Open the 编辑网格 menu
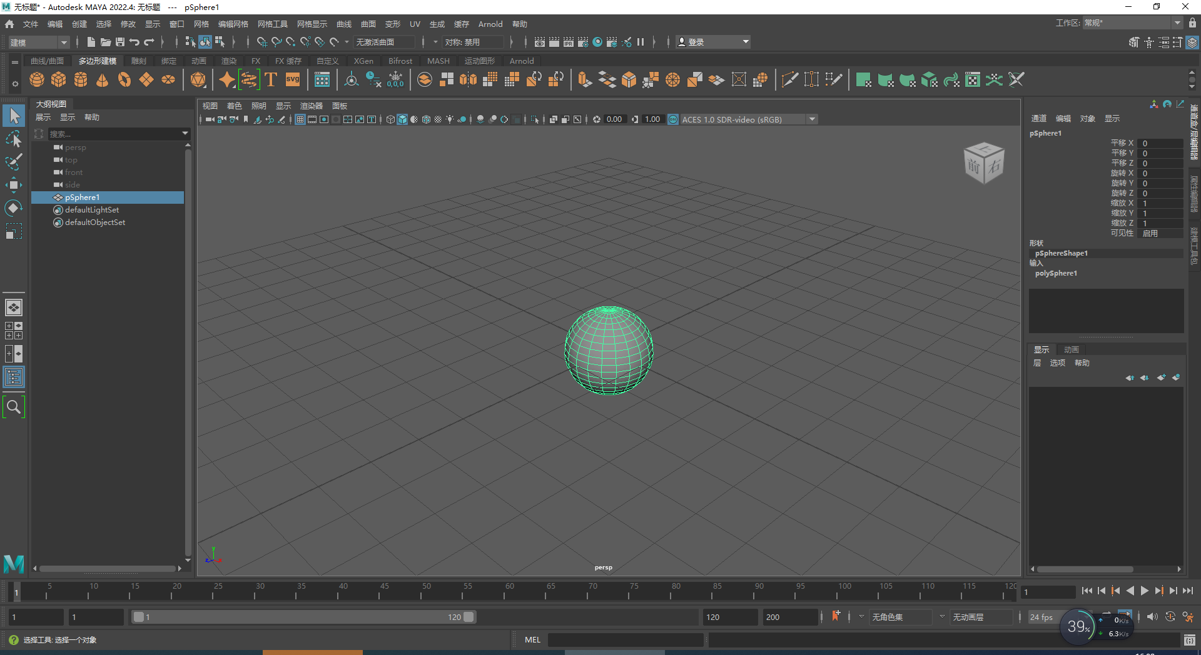Image resolution: width=1201 pixels, height=655 pixels. (233, 24)
